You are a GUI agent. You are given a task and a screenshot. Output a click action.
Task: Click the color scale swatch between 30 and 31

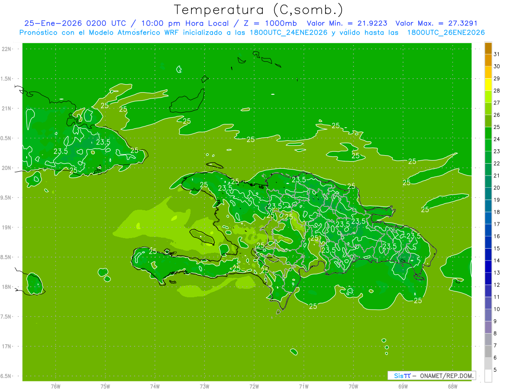[x=488, y=60]
